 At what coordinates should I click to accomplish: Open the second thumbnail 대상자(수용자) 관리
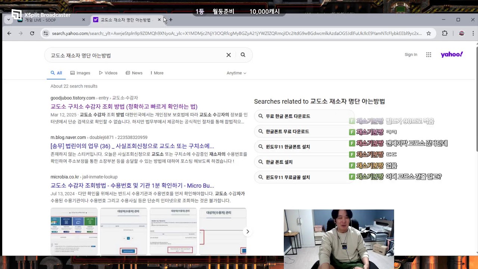[124, 231]
